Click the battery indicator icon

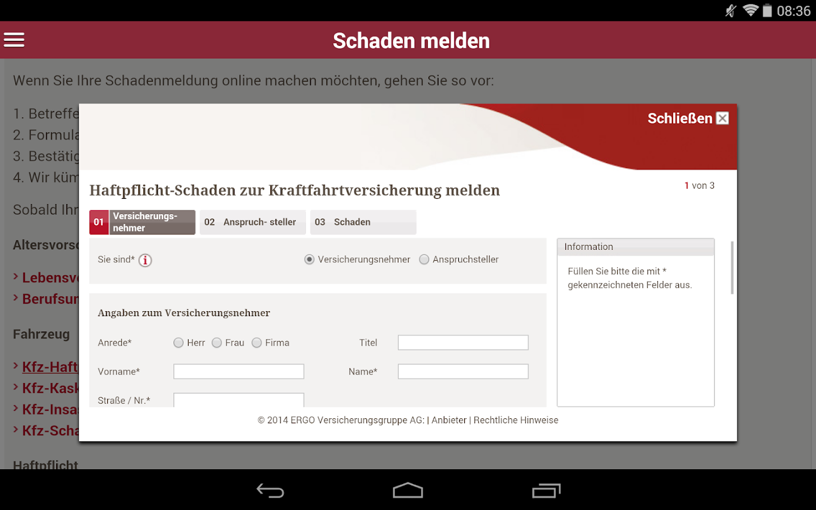coord(766,10)
